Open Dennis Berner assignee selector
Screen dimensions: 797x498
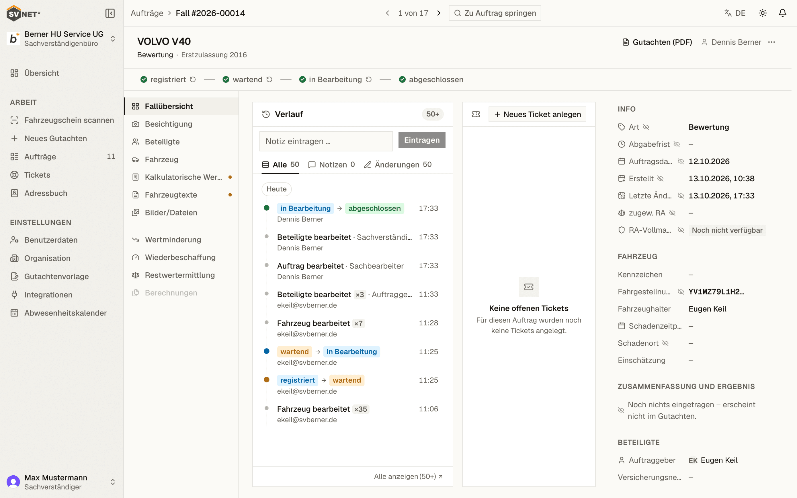pyautogui.click(x=731, y=42)
